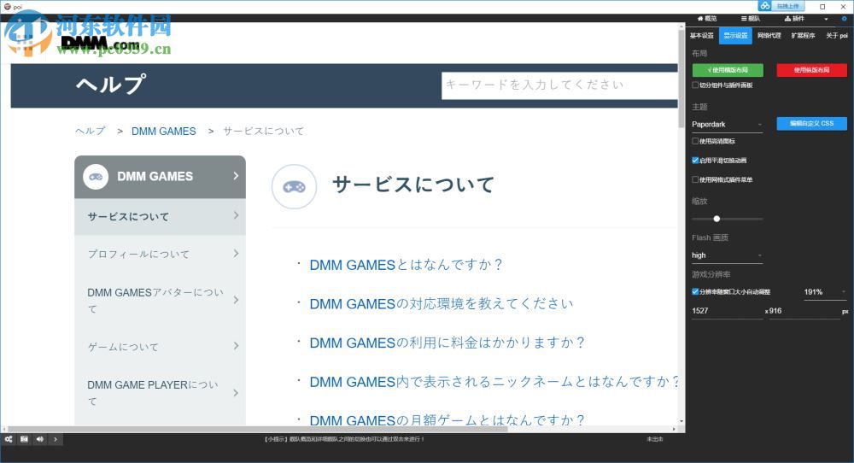Toggle 使用网格式插件菜单 checkbox
Viewport: 854px width, 463px height.
click(695, 179)
